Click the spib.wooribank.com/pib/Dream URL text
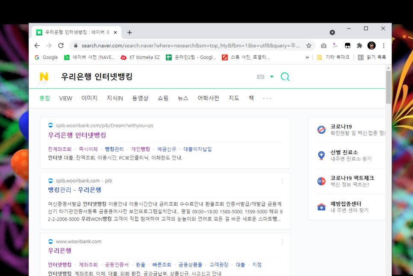413x276 pixels. point(105,126)
